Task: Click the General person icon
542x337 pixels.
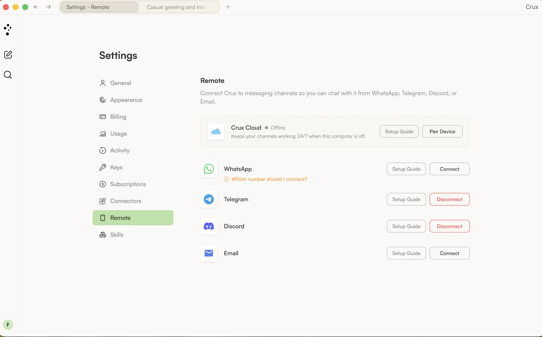Action: [103, 83]
